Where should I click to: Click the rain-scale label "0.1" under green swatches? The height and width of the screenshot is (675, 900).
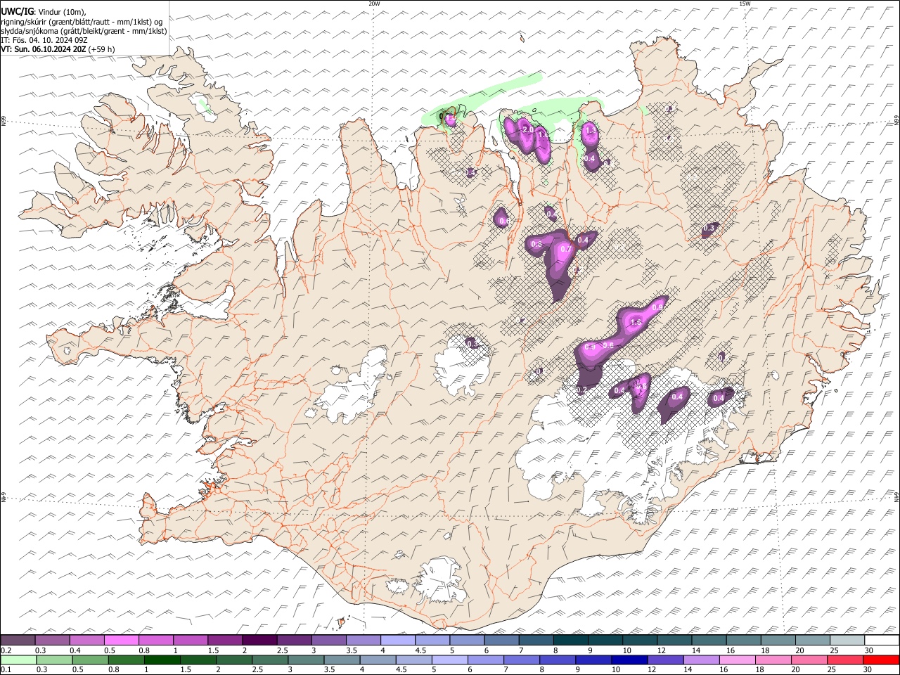pyautogui.click(x=7, y=669)
